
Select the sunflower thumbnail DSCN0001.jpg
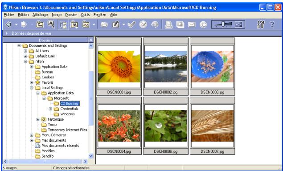click(119, 66)
